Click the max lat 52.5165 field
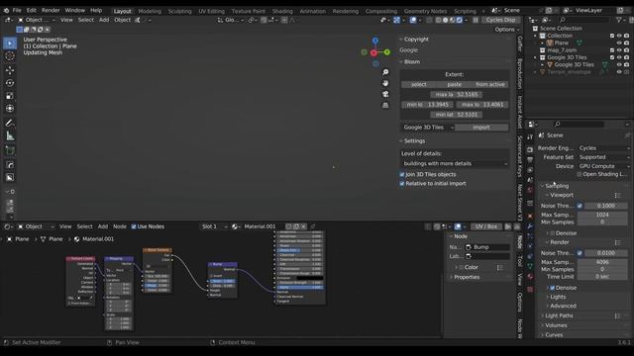Viewport: 634px width, 356px height. [x=456, y=95]
